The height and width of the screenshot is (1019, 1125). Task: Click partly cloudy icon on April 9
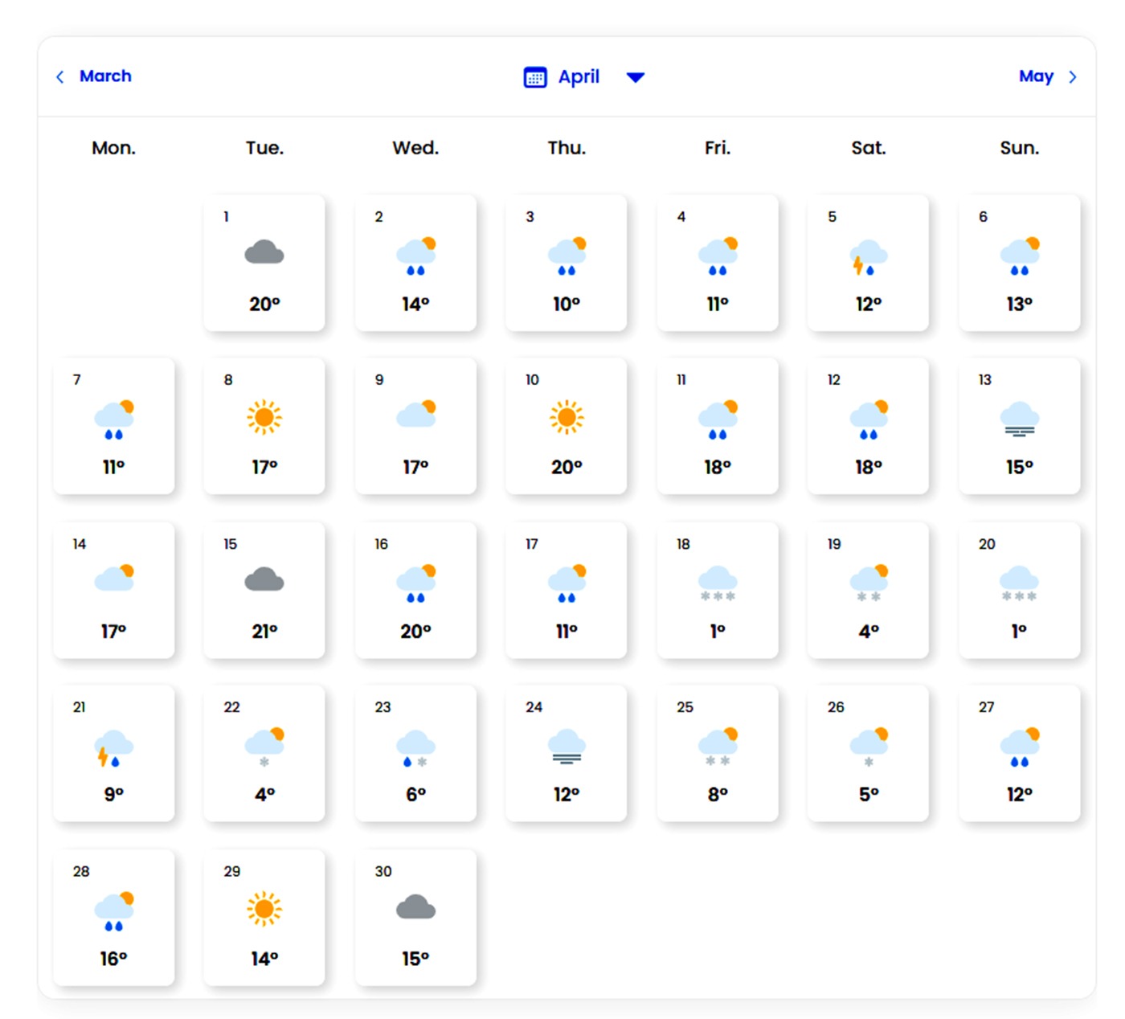(415, 414)
